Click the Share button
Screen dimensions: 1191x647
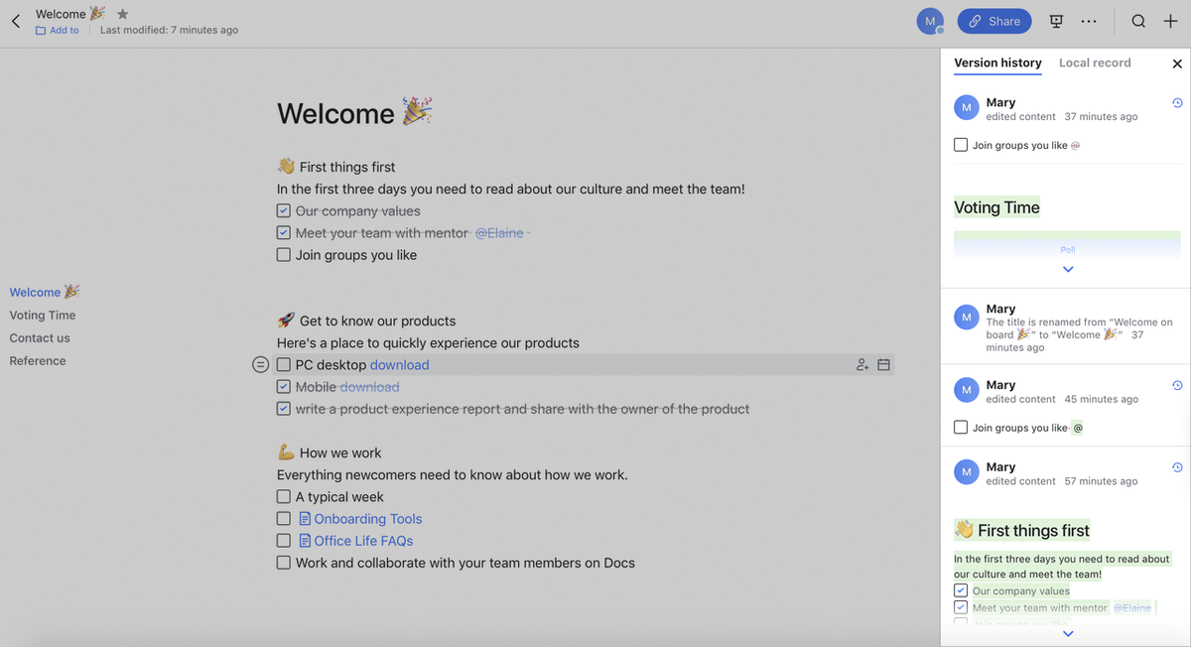(x=994, y=21)
